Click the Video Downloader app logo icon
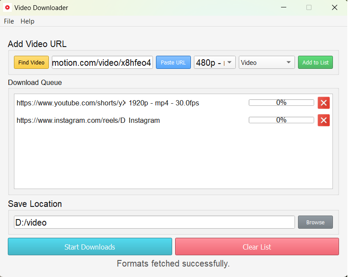This screenshot has height=277, width=349. (x=7, y=7)
